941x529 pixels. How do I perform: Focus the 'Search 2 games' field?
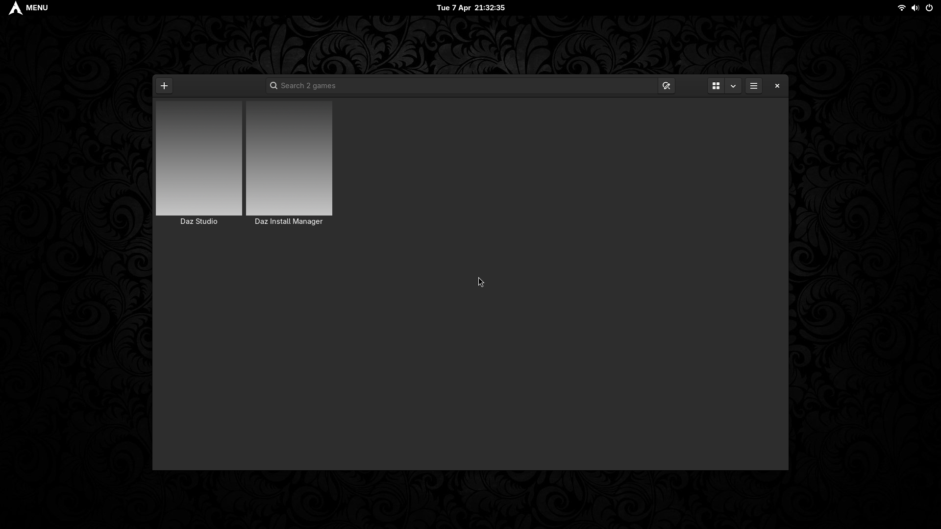click(461, 86)
